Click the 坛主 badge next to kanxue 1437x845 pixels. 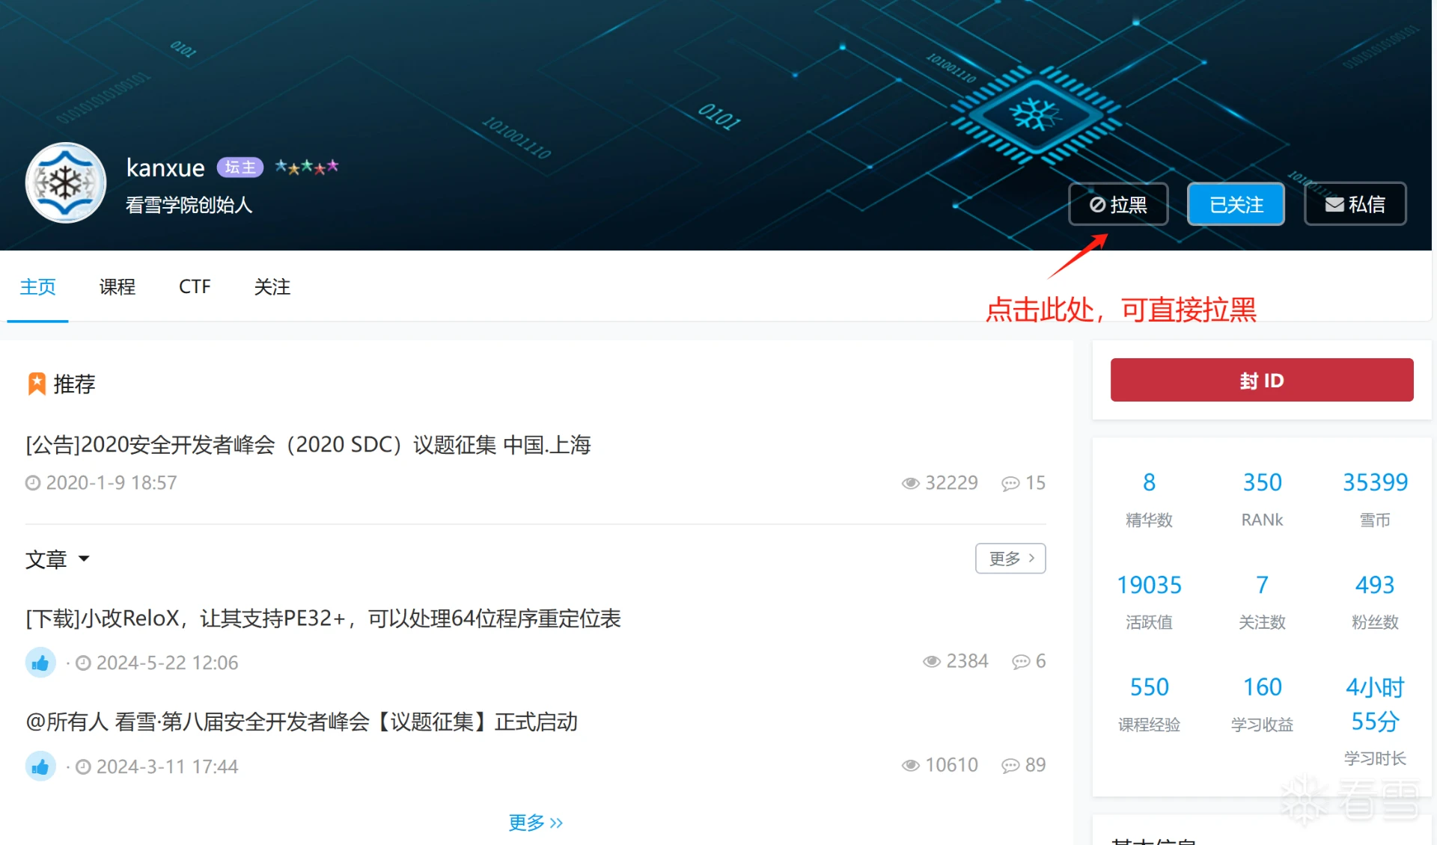tap(240, 167)
